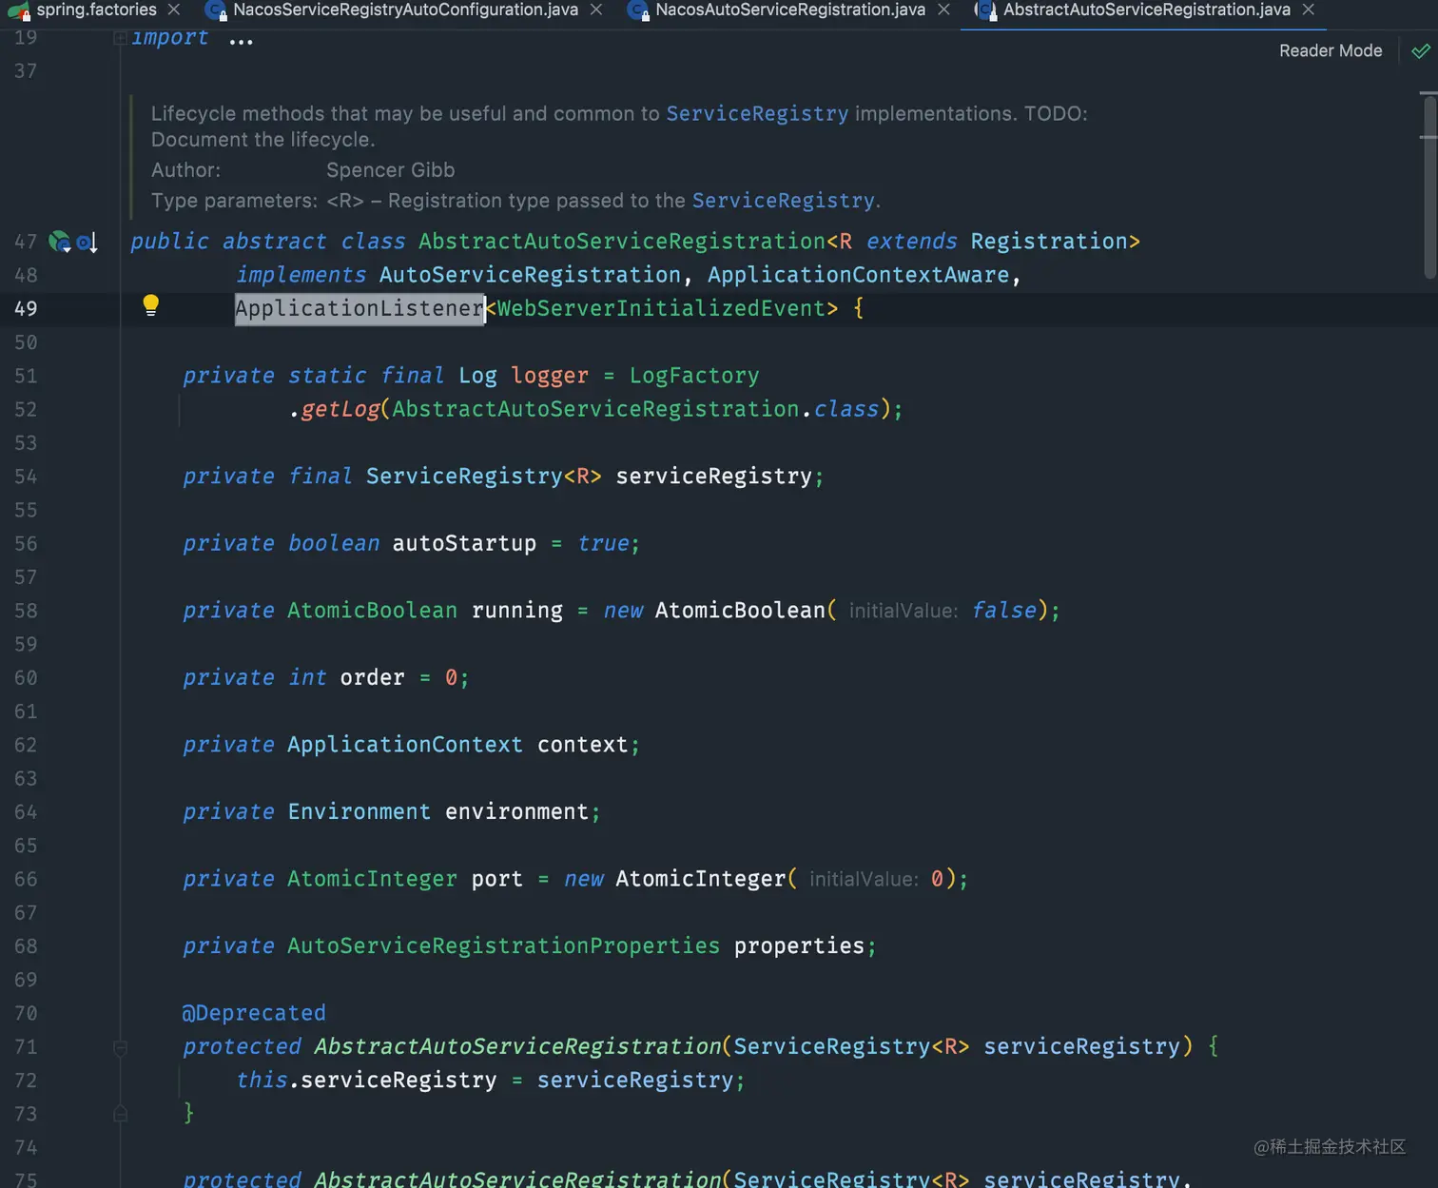Click autoStartup field on line 56
The image size is (1438, 1188).
click(x=464, y=543)
